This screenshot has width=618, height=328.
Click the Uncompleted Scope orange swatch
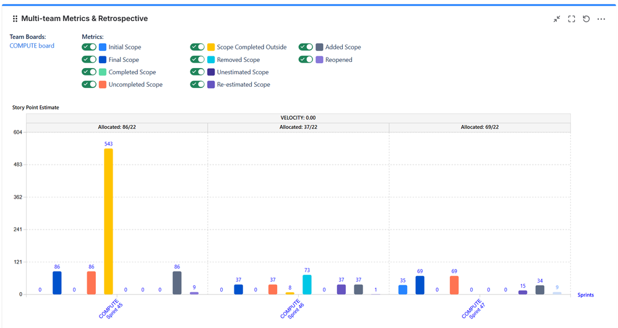103,84
